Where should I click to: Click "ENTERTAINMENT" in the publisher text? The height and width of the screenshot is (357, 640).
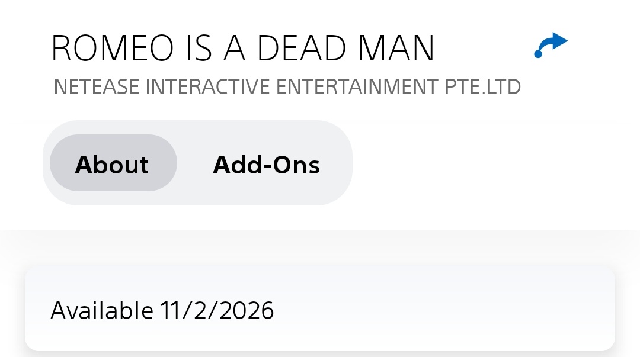tap(358, 87)
